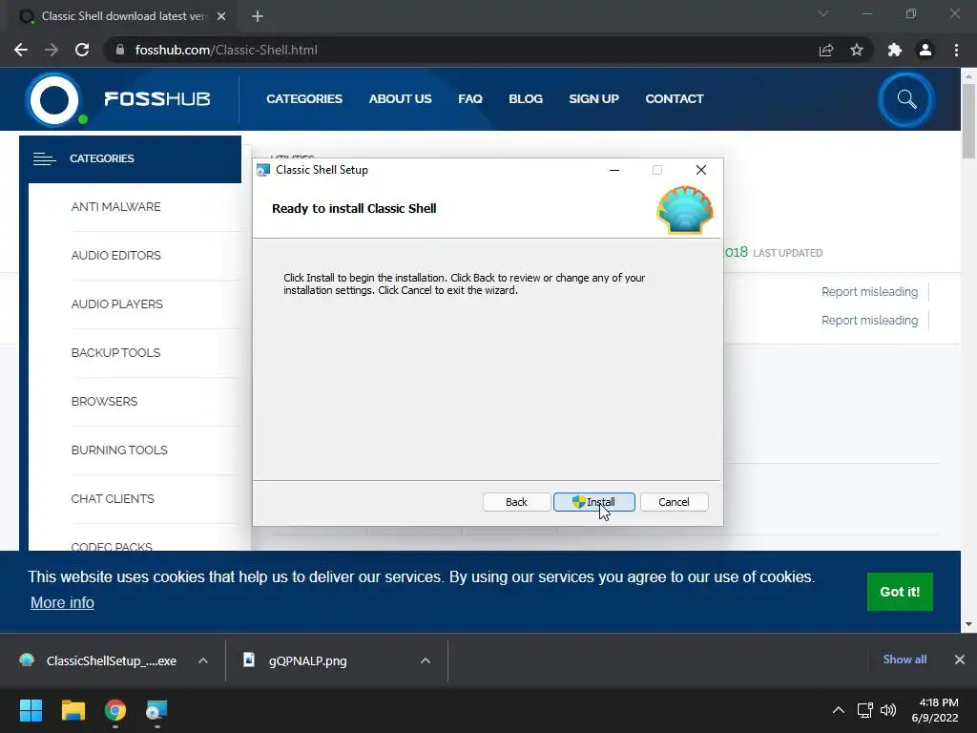The image size is (977, 733).
Task: Open a new tab with plus button
Action: tap(258, 16)
